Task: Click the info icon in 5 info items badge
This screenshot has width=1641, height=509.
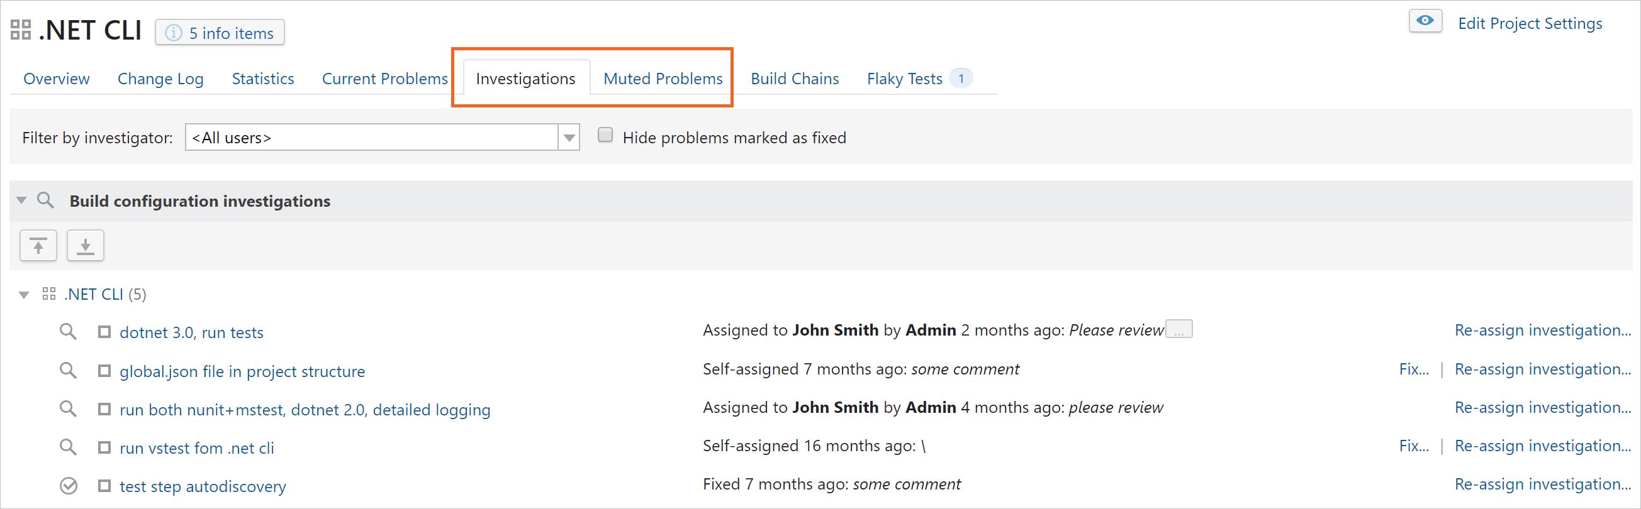Action: pos(173,33)
